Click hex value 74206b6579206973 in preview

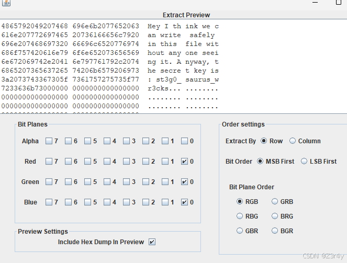click(x=106, y=71)
